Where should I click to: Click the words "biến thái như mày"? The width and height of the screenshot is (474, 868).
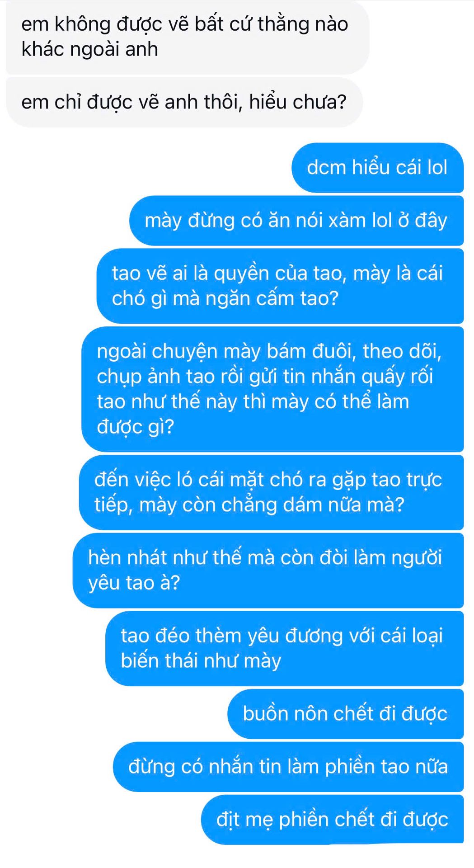[201, 661]
